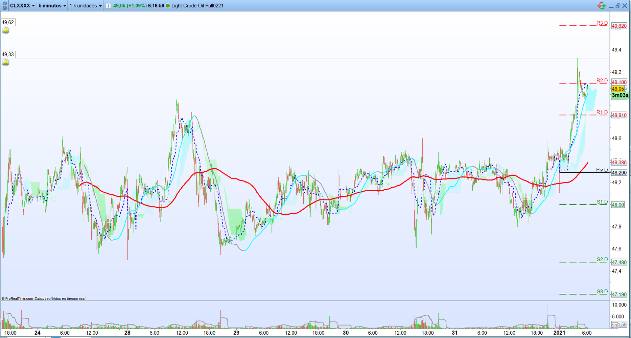
Task: Open the 5 minutos timeframe dropdown
Action: pyautogui.click(x=52, y=6)
